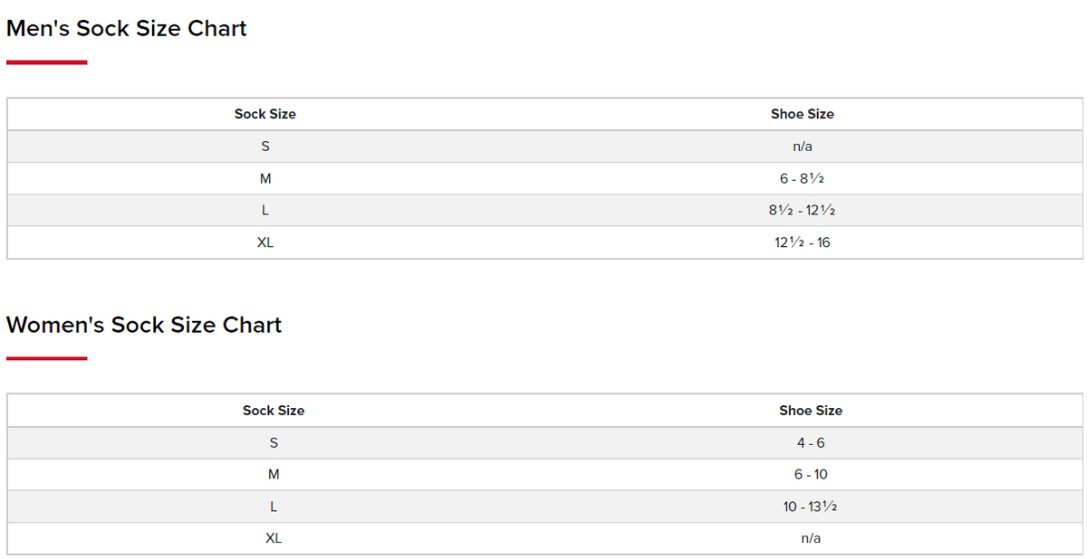Select the Shoe Size header in men's table
This screenshot has width=1087, height=559.
click(803, 114)
